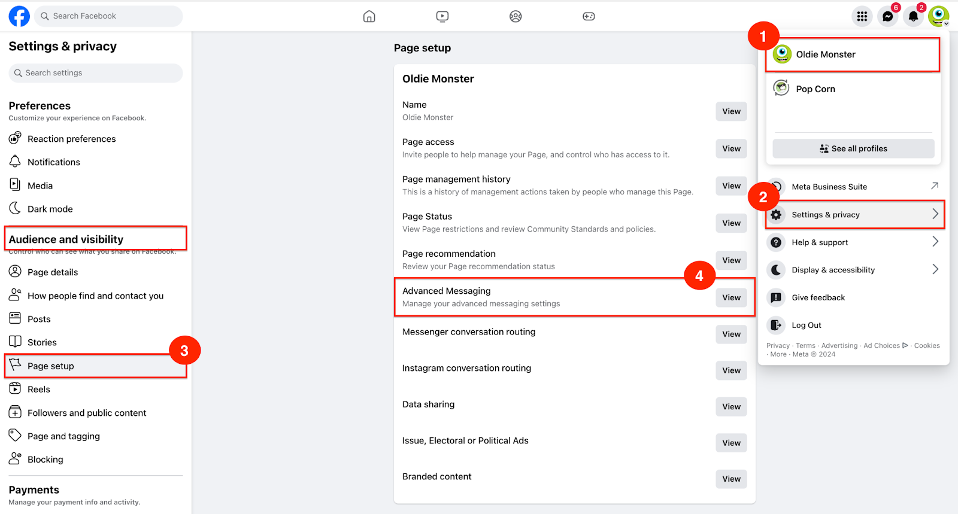View Page Status
This screenshot has width=958, height=514.
(x=731, y=223)
